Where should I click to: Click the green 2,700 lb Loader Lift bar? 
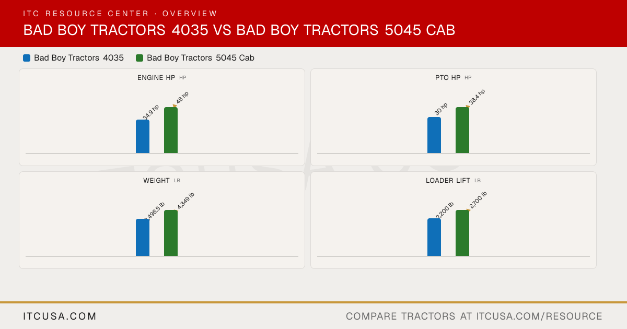click(x=462, y=233)
